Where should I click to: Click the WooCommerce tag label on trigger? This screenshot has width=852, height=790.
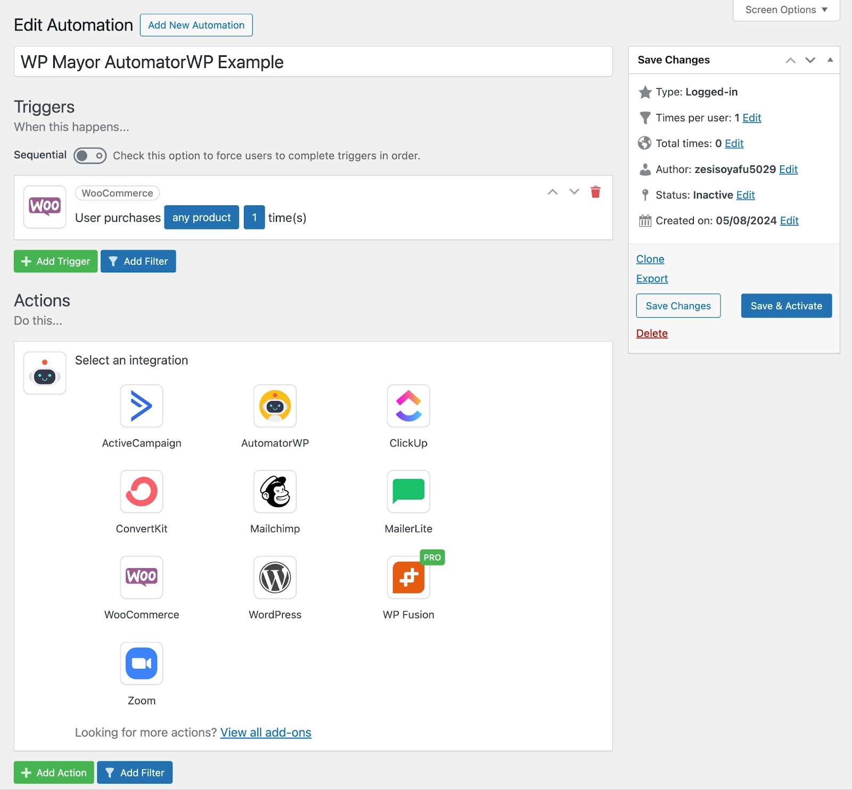click(117, 193)
